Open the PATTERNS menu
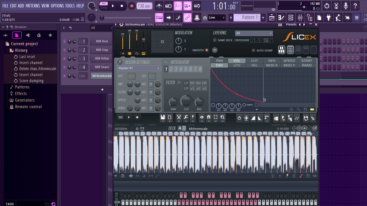Screen dimensions: 367x206 coord(33,6)
